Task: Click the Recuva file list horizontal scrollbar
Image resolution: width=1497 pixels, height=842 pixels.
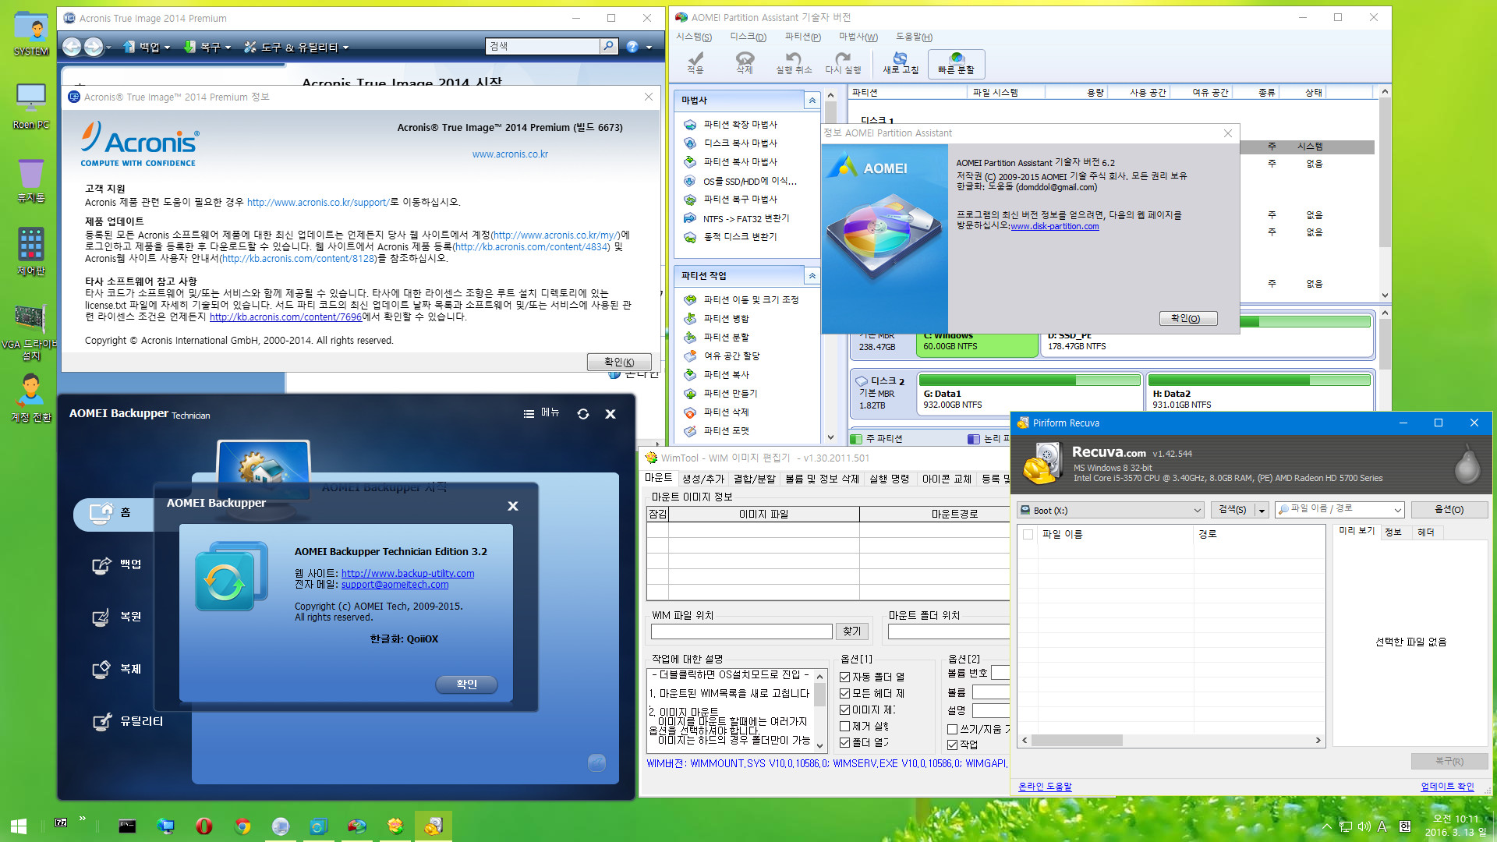Action: tap(1173, 741)
